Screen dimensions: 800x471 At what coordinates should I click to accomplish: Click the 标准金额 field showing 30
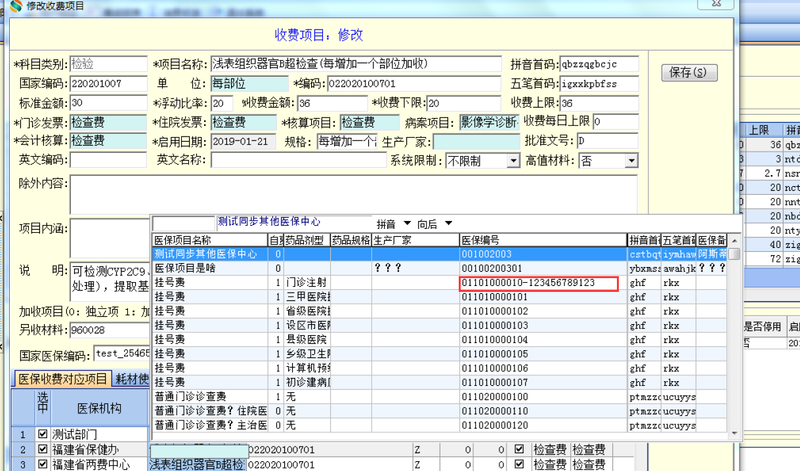pos(108,103)
